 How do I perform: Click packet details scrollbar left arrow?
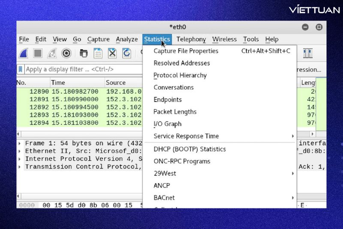pos(18,196)
